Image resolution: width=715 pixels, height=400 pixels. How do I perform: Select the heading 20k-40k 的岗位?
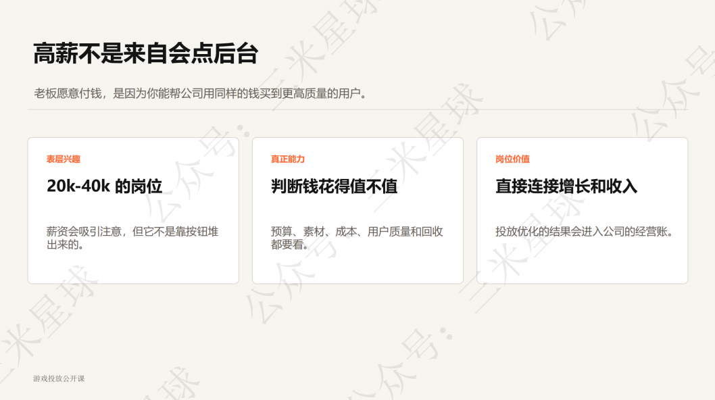point(105,186)
